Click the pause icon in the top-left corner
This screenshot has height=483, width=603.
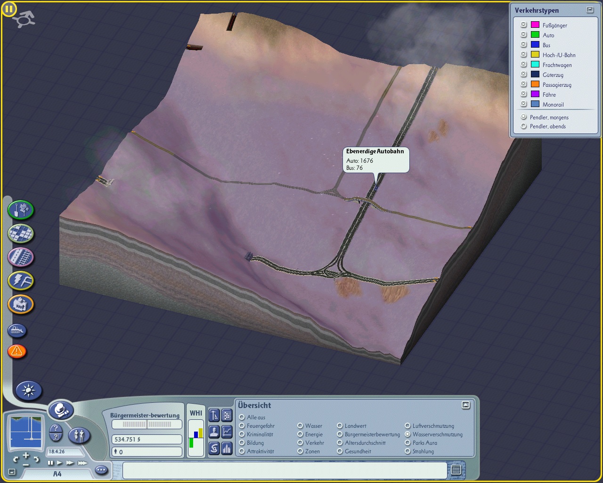(9, 9)
